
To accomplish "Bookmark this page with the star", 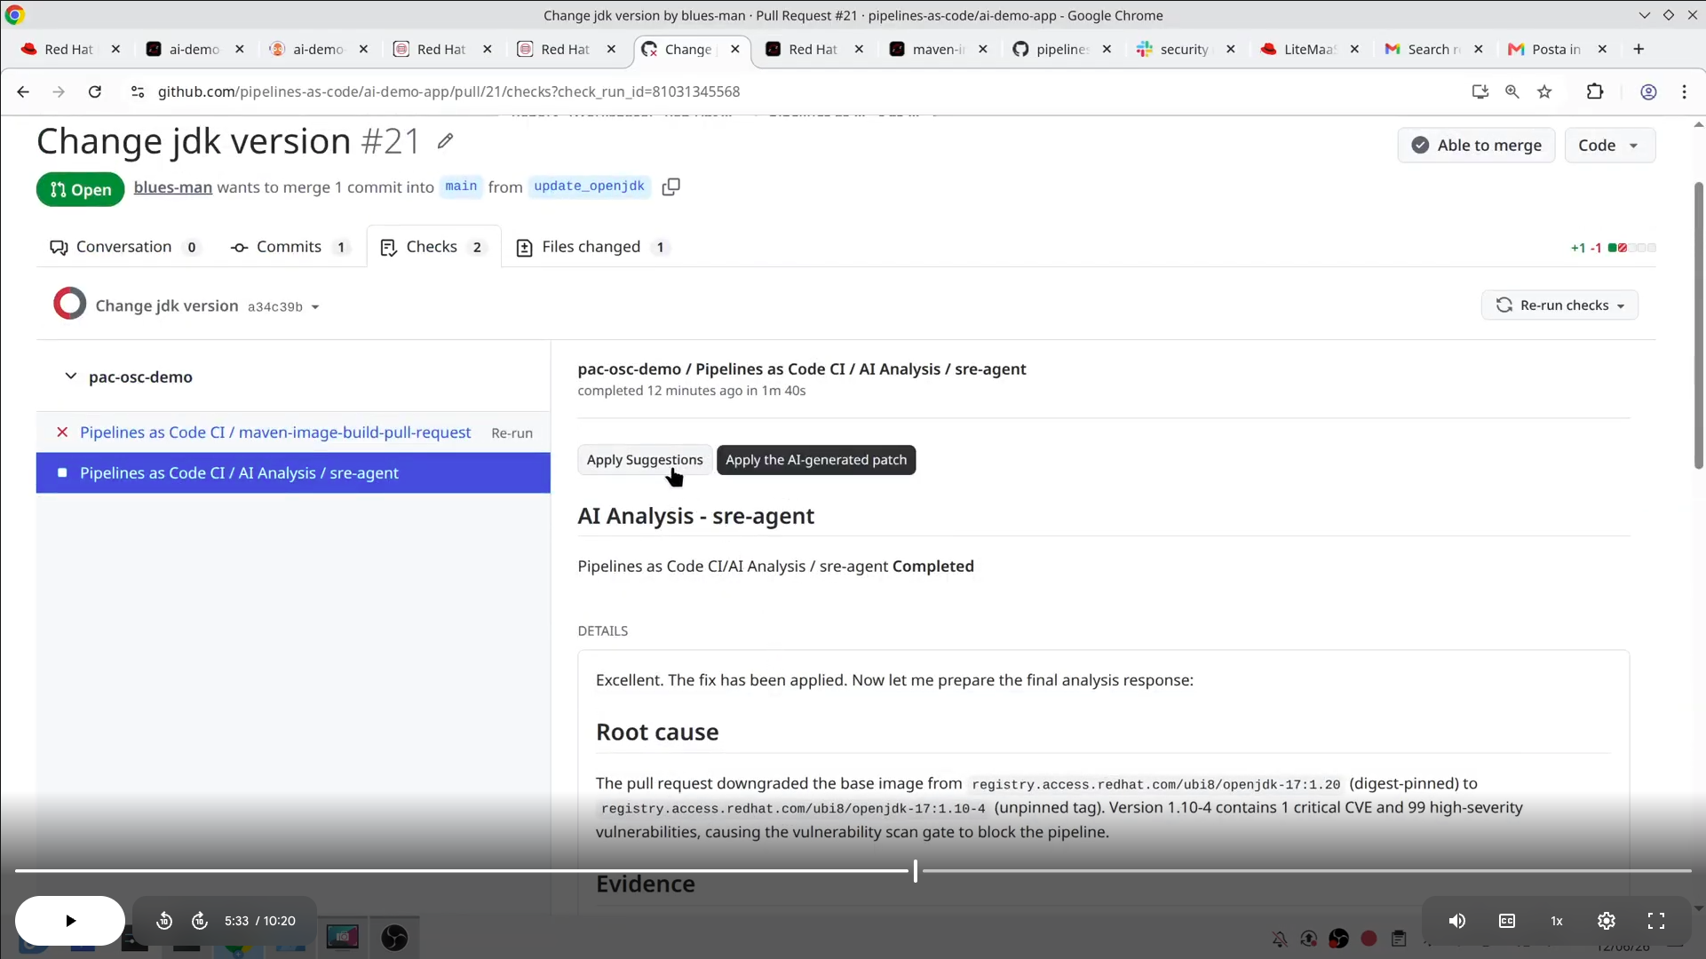I will [1545, 91].
